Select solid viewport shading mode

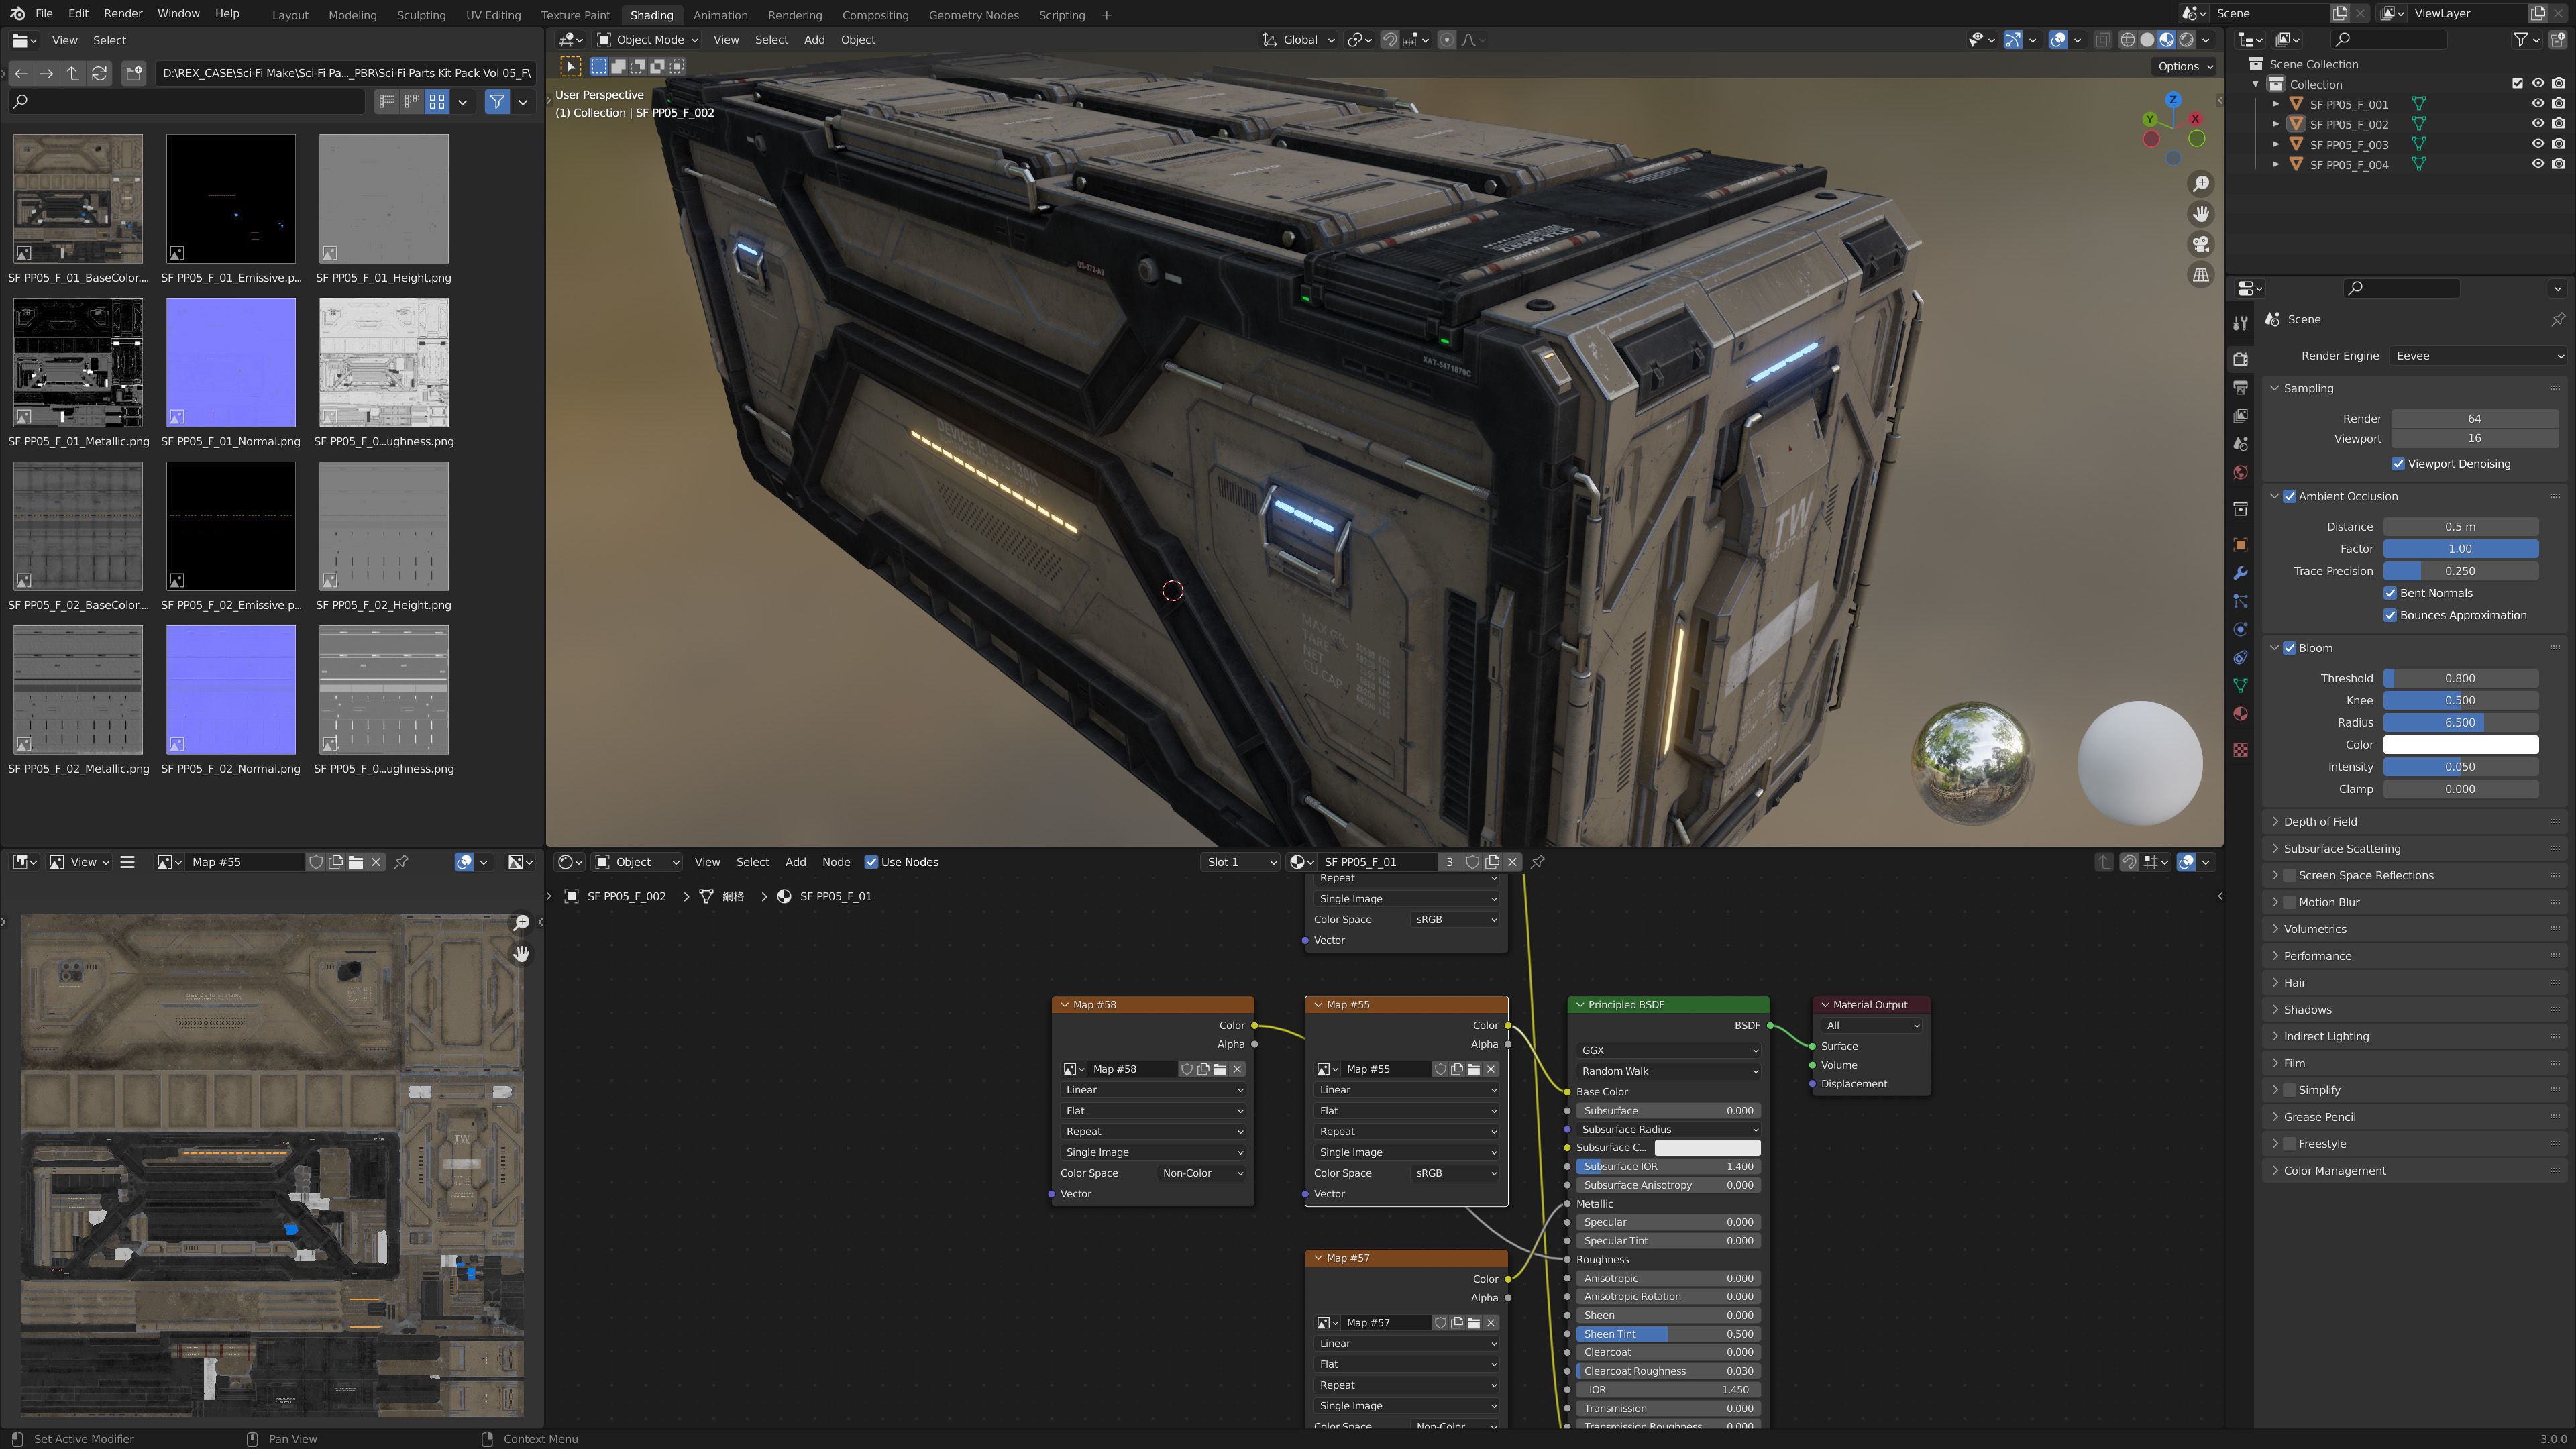pos(2147,40)
